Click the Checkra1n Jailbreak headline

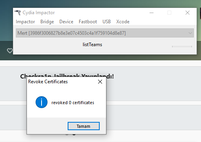67,76
